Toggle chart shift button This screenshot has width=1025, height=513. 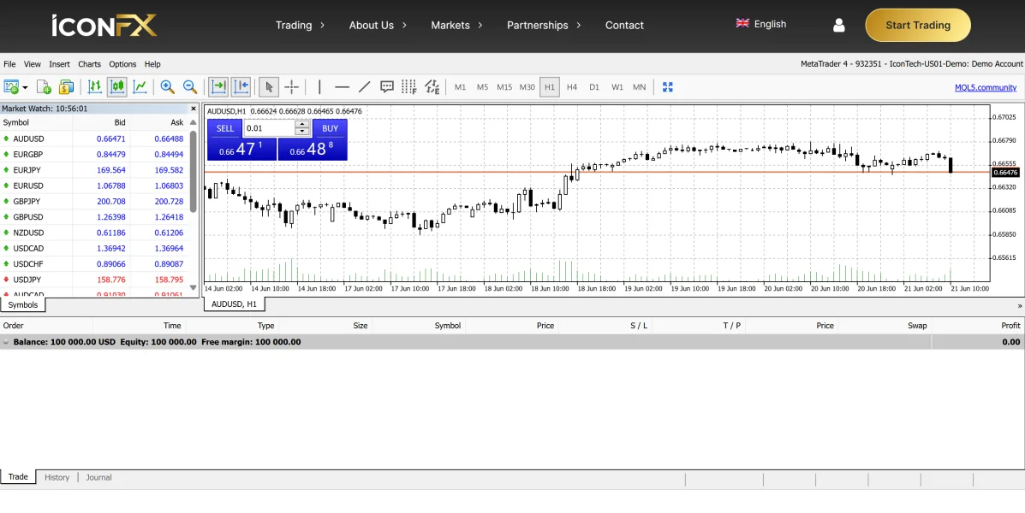click(x=241, y=87)
